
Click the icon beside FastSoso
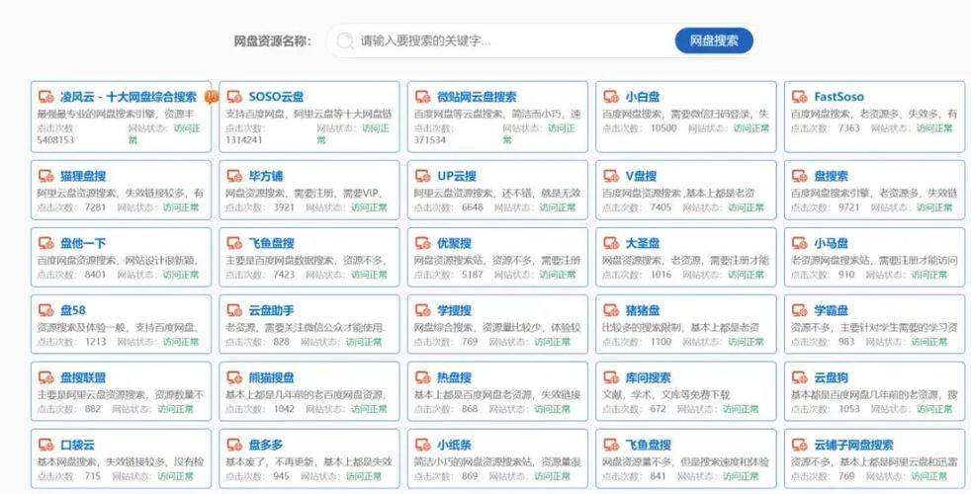(800, 97)
